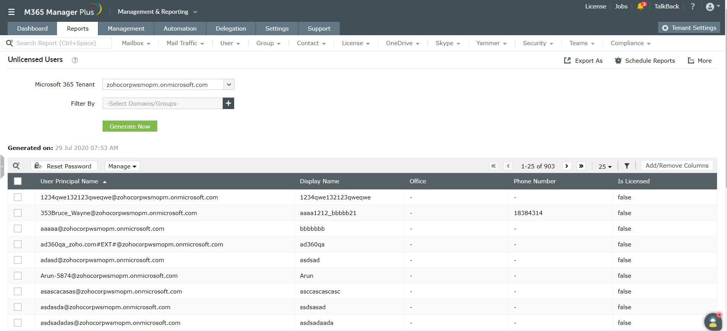Click the help question mark icon beside Unlicensed Users
This screenshot has height=331, width=727.
pos(75,60)
